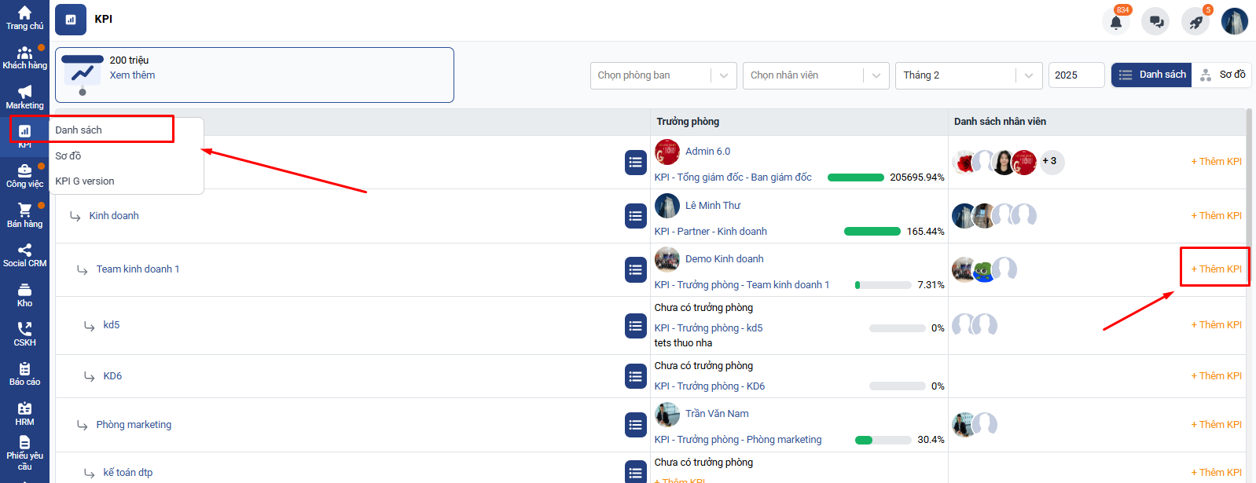Open the Tháng 2 month dropdown
The height and width of the screenshot is (483, 1256).
968,75
